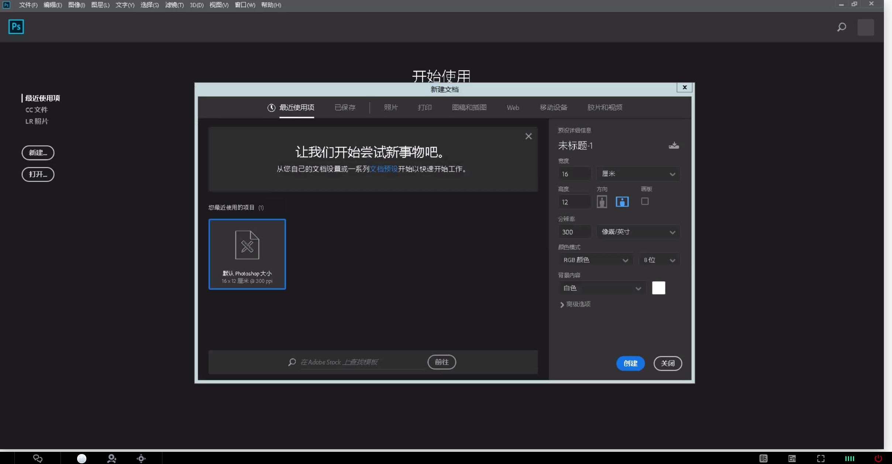Open the 图层(L) menu
Viewport: 892px width, 464px height.
click(100, 5)
